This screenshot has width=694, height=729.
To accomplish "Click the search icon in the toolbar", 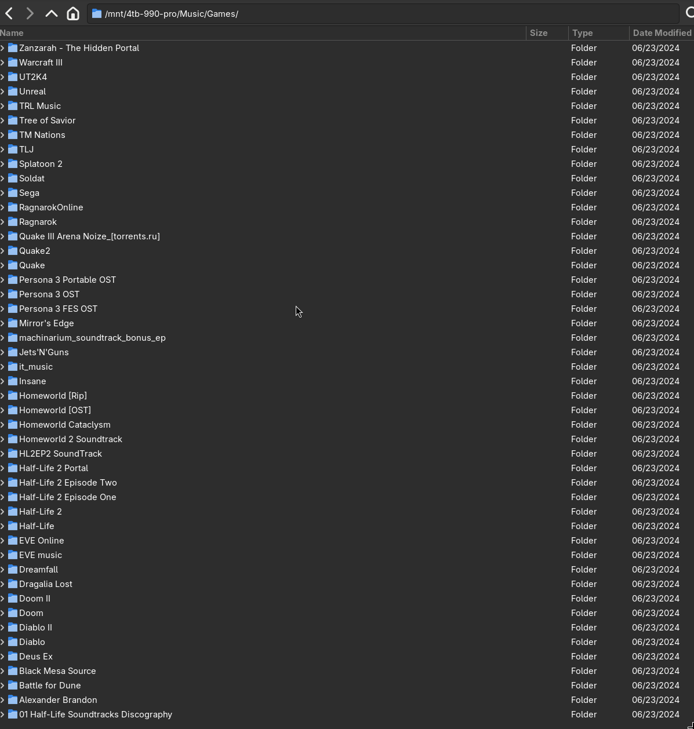I will [x=689, y=13].
